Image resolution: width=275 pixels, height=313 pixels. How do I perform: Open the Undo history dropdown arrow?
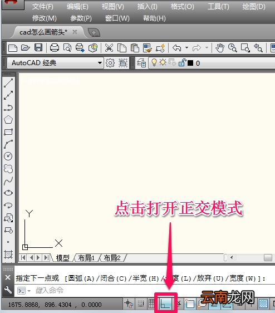[187, 48]
